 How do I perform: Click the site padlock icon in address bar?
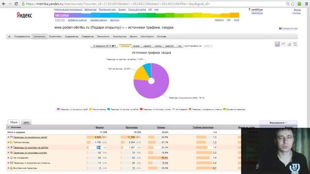tap(23, 4)
